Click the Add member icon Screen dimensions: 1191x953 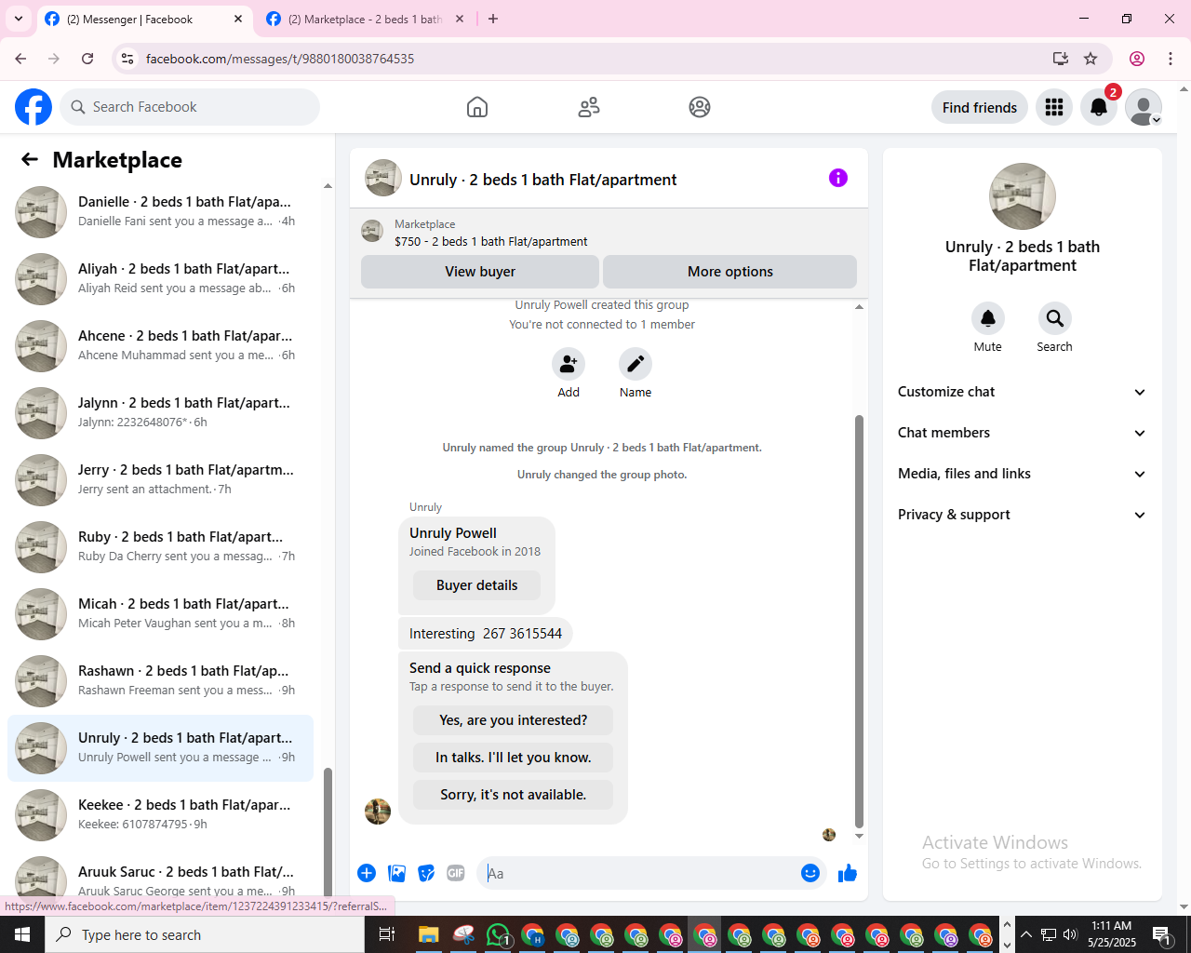tap(569, 364)
